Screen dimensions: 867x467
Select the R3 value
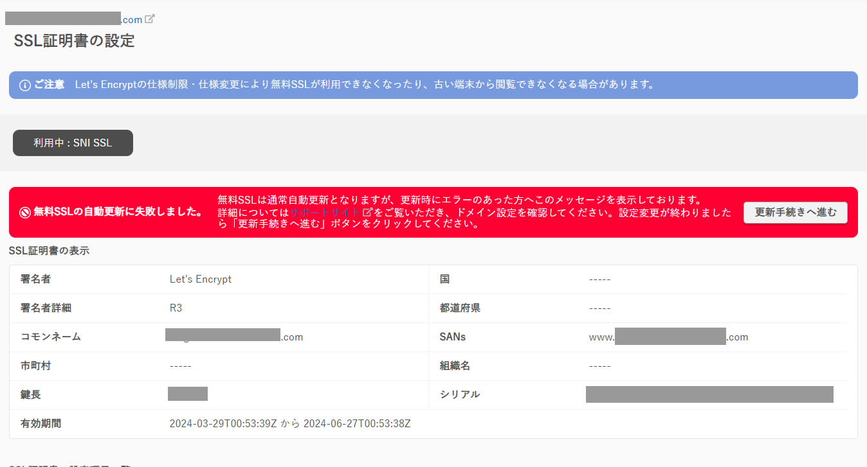[176, 308]
